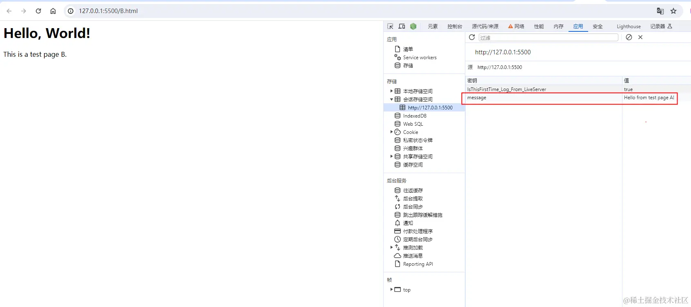Go forward to the next page
The image size is (691, 307).
tap(24, 11)
